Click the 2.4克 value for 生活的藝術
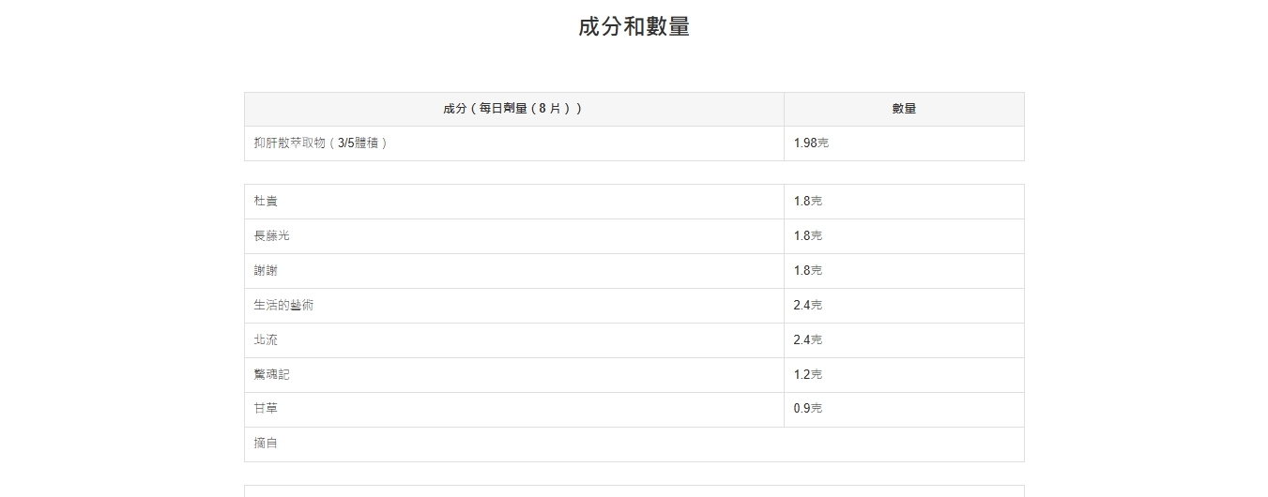 tap(808, 306)
